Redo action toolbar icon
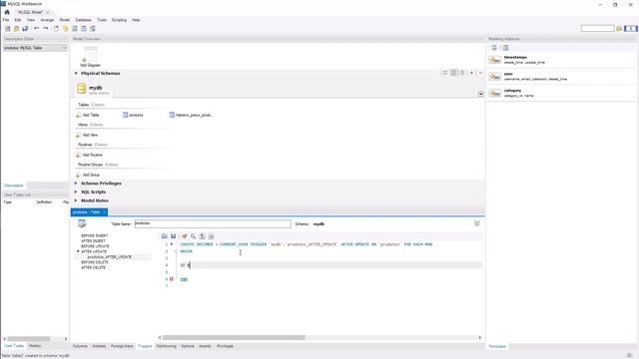This screenshot has height=359, width=639. click(46, 29)
